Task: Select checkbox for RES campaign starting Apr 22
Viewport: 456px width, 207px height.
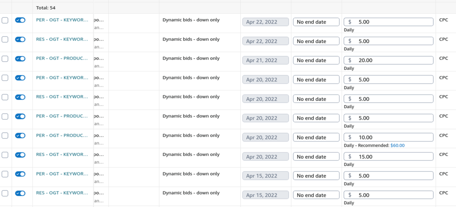Action: coord(5,39)
